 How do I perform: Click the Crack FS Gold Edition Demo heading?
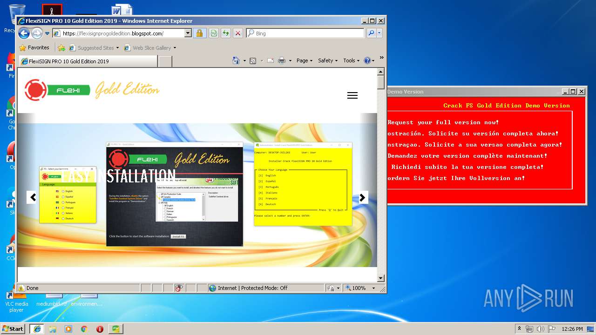tap(507, 106)
